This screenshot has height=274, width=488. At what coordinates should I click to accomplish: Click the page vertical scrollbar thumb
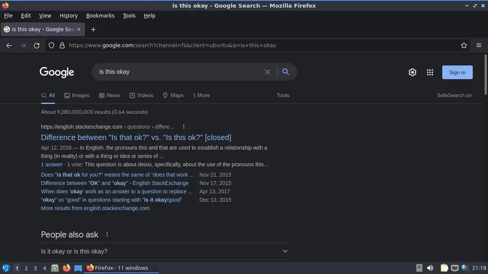click(485, 75)
